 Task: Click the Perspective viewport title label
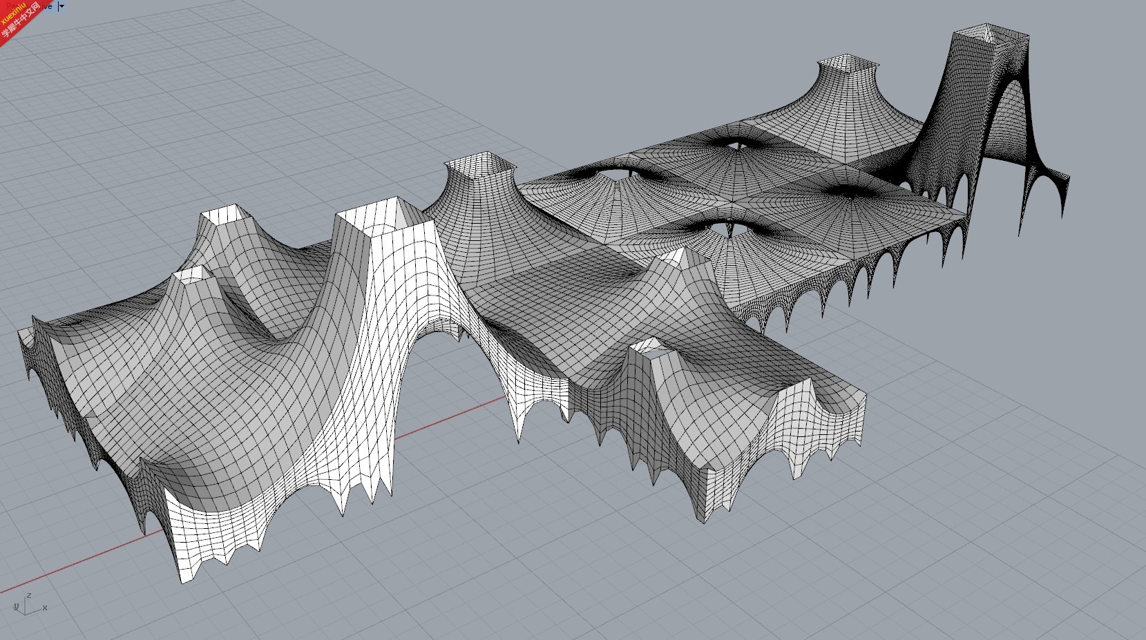tap(30, 6)
